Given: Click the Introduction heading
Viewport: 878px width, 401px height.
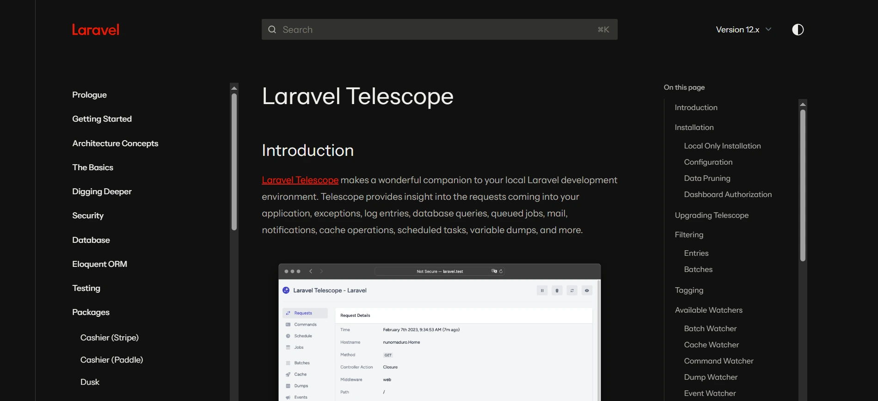Looking at the screenshot, I should pyautogui.click(x=307, y=150).
